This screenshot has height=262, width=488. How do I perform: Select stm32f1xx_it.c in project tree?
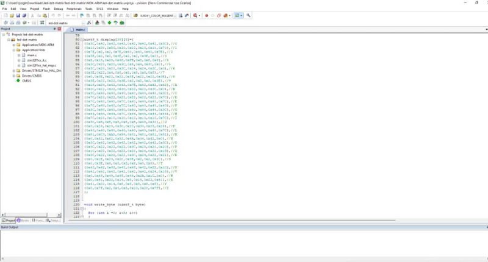[x=37, y=60]
